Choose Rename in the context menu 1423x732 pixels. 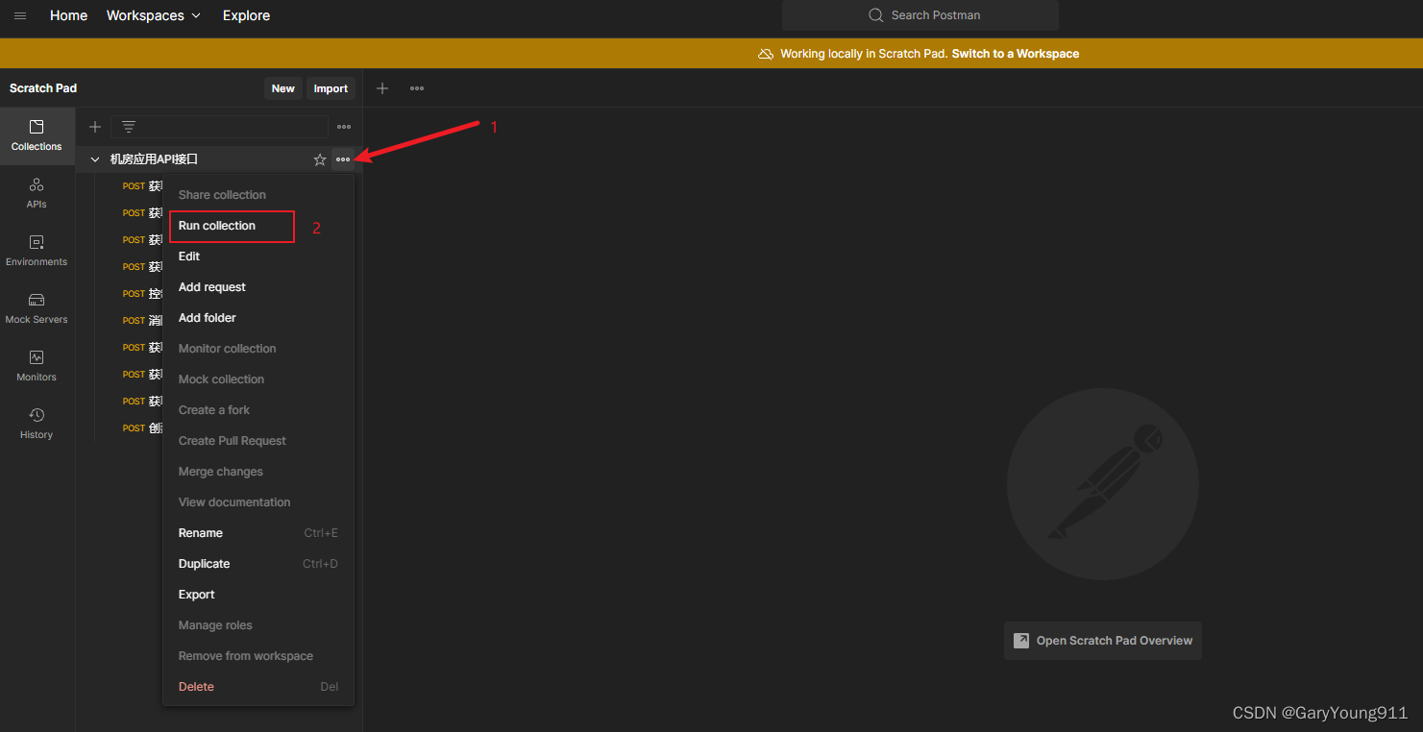coord(258,533)
